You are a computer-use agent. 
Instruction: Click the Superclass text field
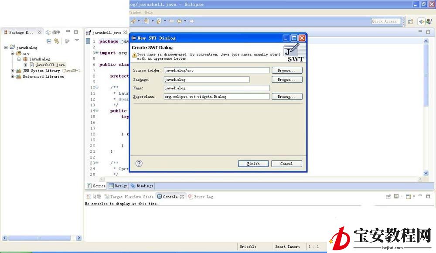(217, 96)
